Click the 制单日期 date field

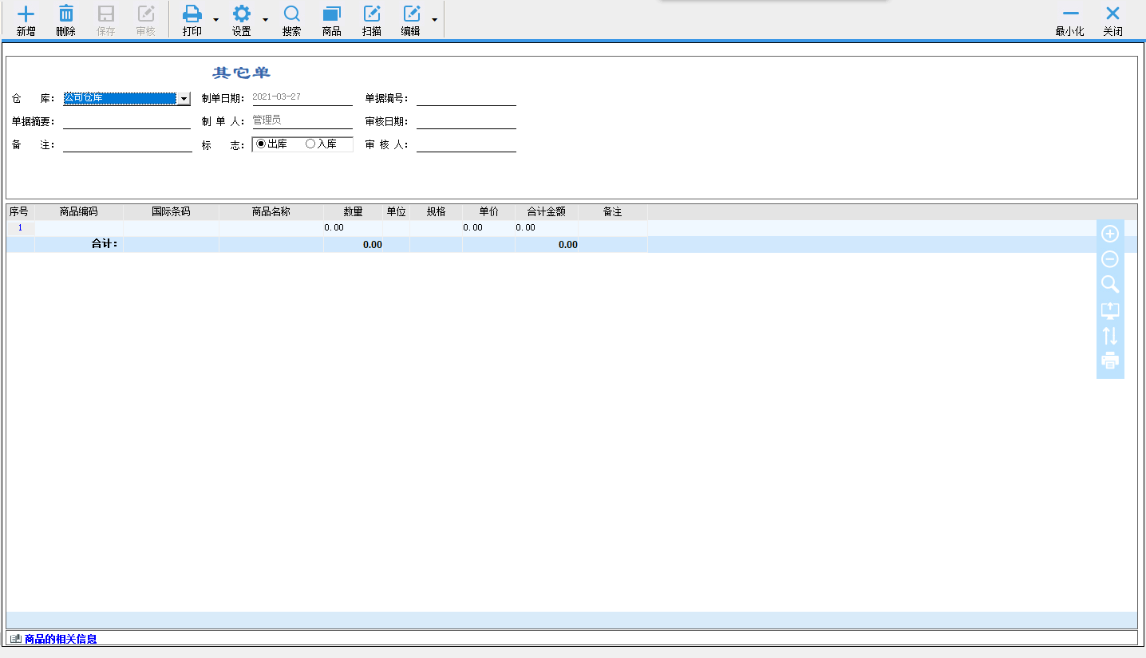[302, 97]
